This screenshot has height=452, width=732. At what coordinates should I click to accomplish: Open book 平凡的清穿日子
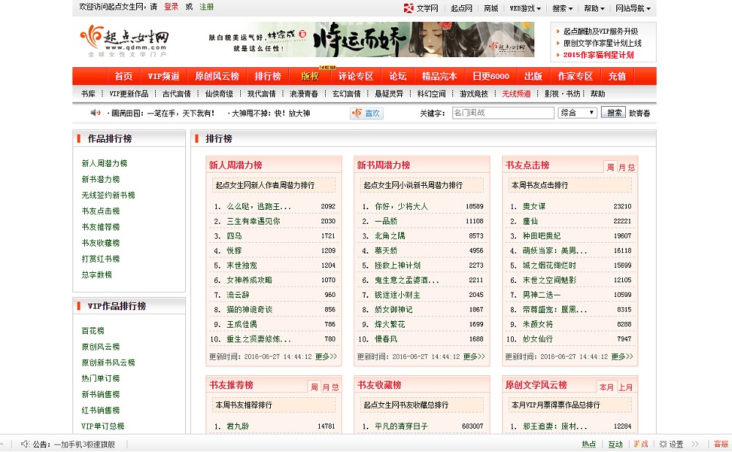[x=401, y=426]
